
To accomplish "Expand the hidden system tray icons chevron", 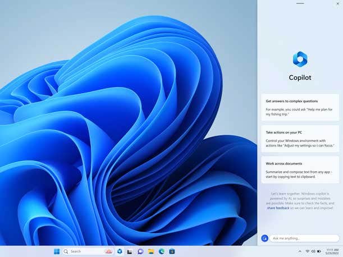I will pos(300,251).
